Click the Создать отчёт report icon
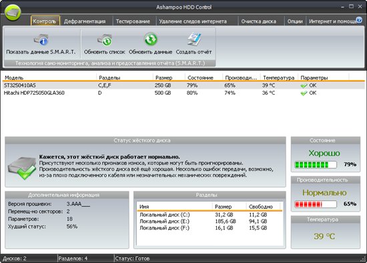Image resolution: width=367 pixels, height=263 pixels. click(x=194, y=39)
